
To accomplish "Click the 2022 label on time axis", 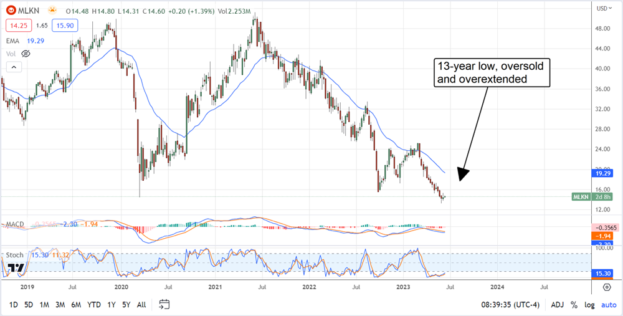I will 309,287.
